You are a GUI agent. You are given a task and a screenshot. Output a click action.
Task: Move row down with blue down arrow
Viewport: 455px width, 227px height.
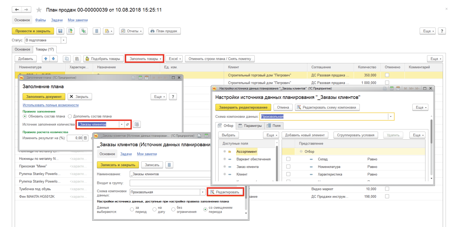(x=53, y=59)
